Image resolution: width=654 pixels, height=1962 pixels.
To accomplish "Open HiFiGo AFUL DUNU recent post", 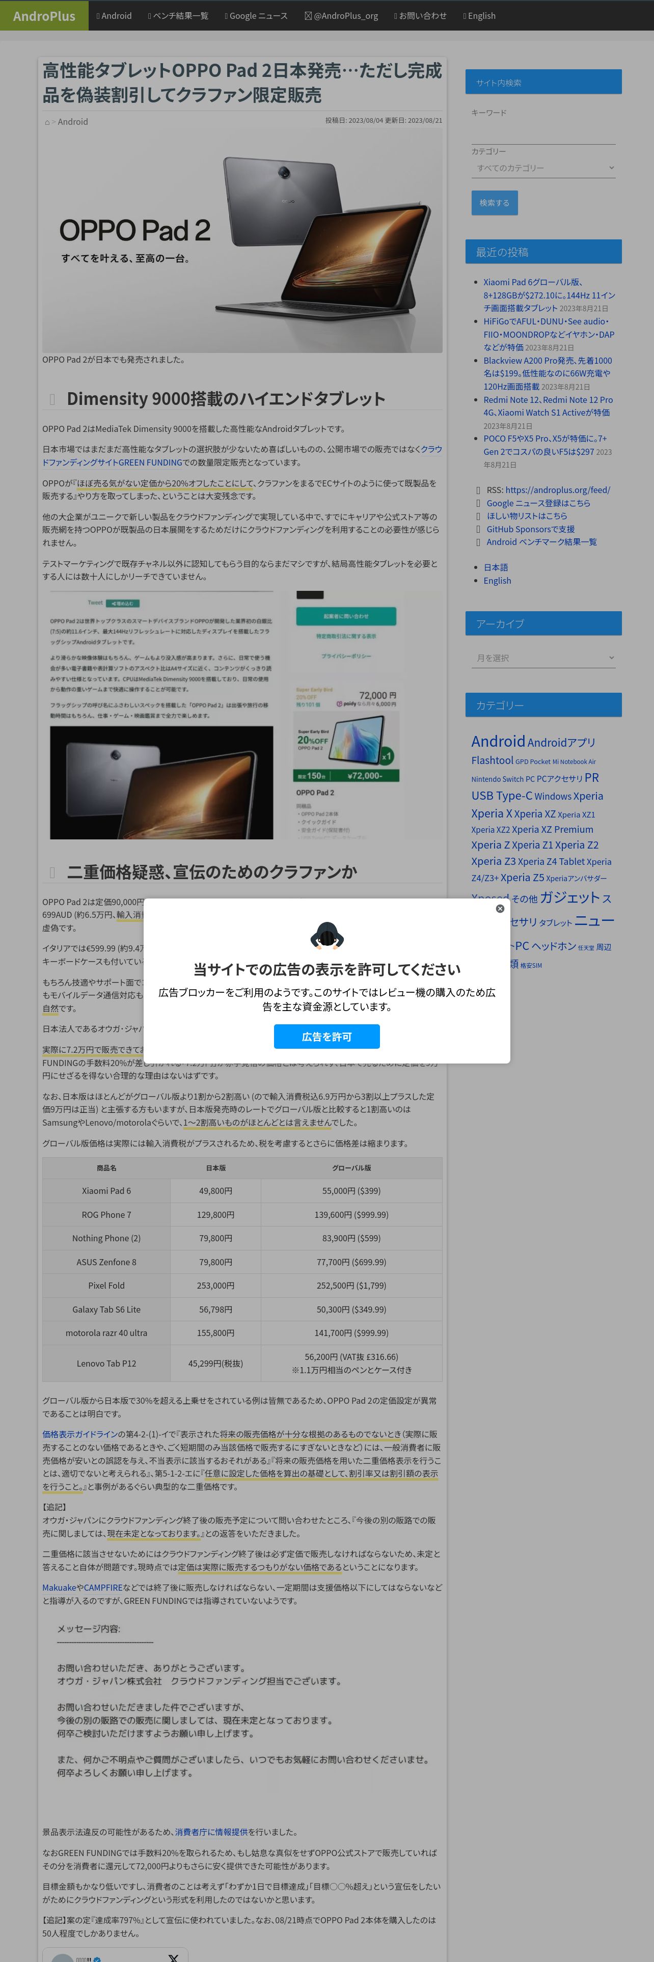I will point(548,334).
